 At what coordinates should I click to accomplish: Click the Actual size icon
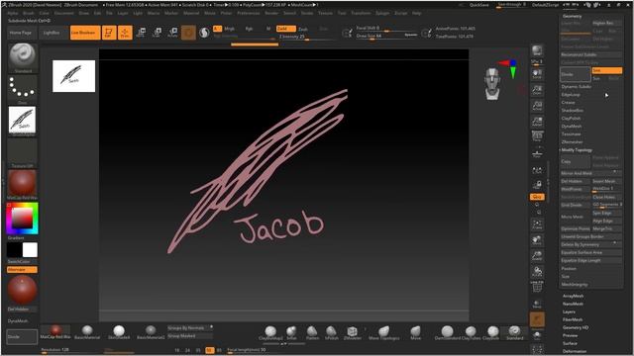537,106
